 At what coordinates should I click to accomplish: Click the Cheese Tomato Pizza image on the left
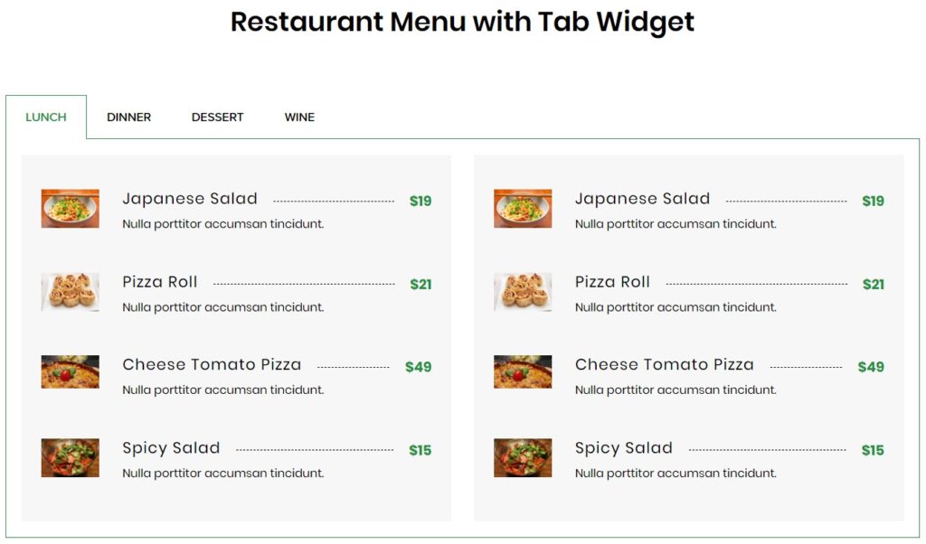(x=70, y=371)
